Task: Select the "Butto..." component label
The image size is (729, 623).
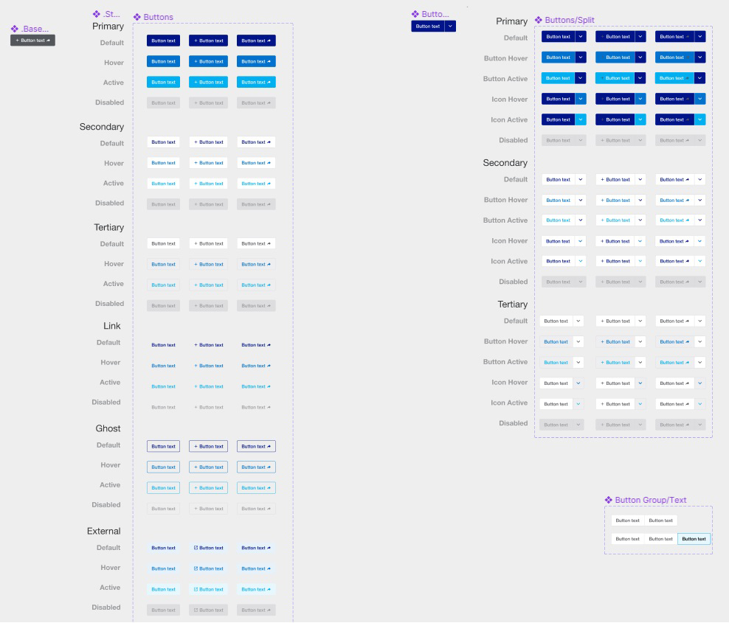Action: 435,14
